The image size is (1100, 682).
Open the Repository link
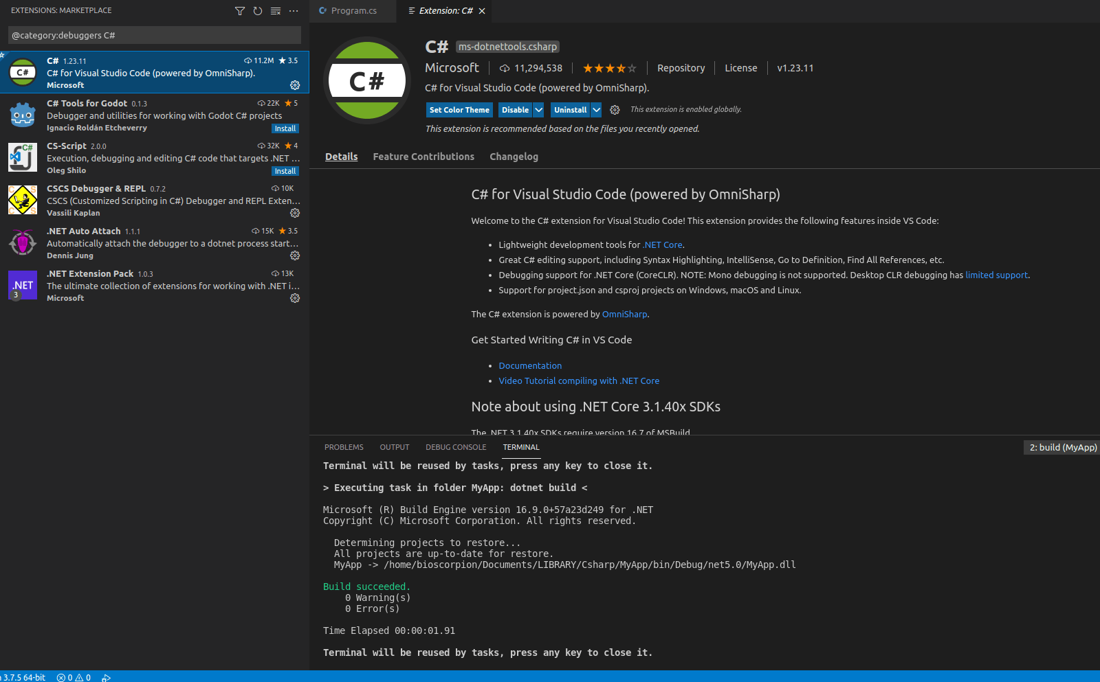(681, 68)
